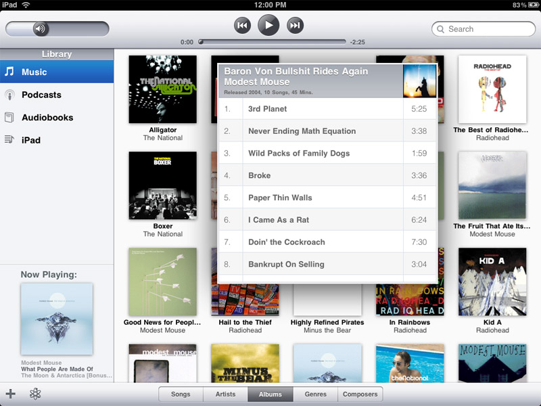Click the popup's album cover thumbnail
541x406 pixels.
419,81
